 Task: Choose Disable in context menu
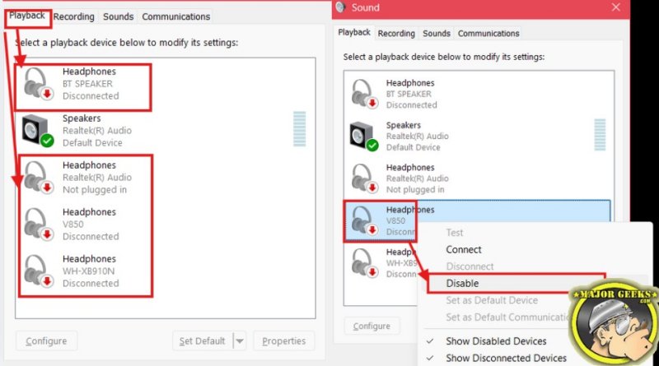tap(462, 283)
